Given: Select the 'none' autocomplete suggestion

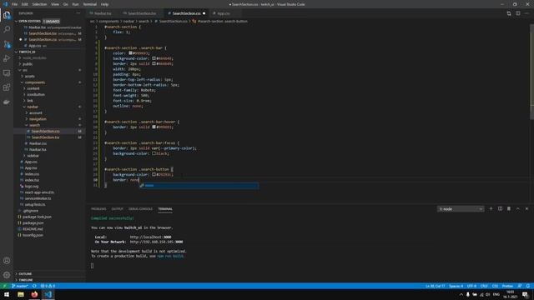Looking at the screenshot, I should 199,185.
